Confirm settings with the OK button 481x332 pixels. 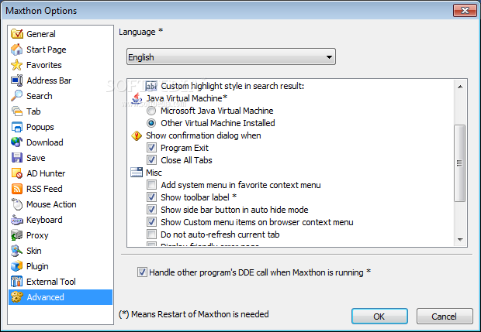click(x=379, y=316)
